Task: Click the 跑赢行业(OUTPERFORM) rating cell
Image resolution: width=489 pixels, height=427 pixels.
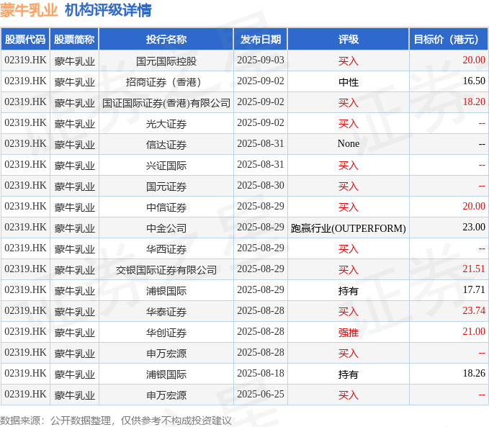Action: pyautogui.click(x=349, y=228)
